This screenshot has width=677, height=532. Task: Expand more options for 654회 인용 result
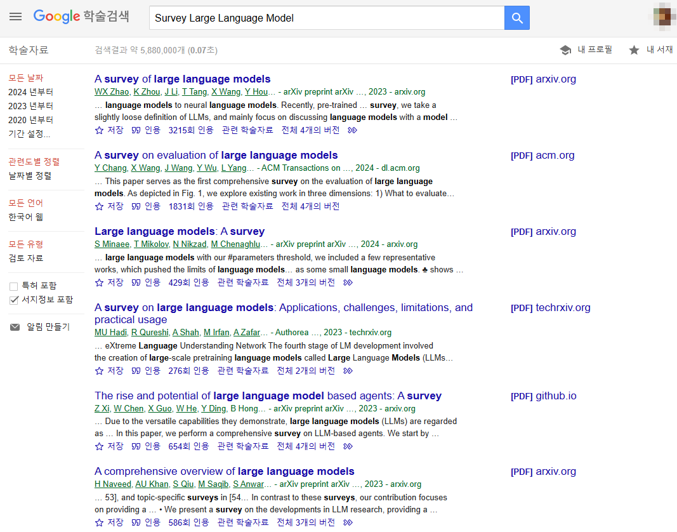click(x=348, y=446)
